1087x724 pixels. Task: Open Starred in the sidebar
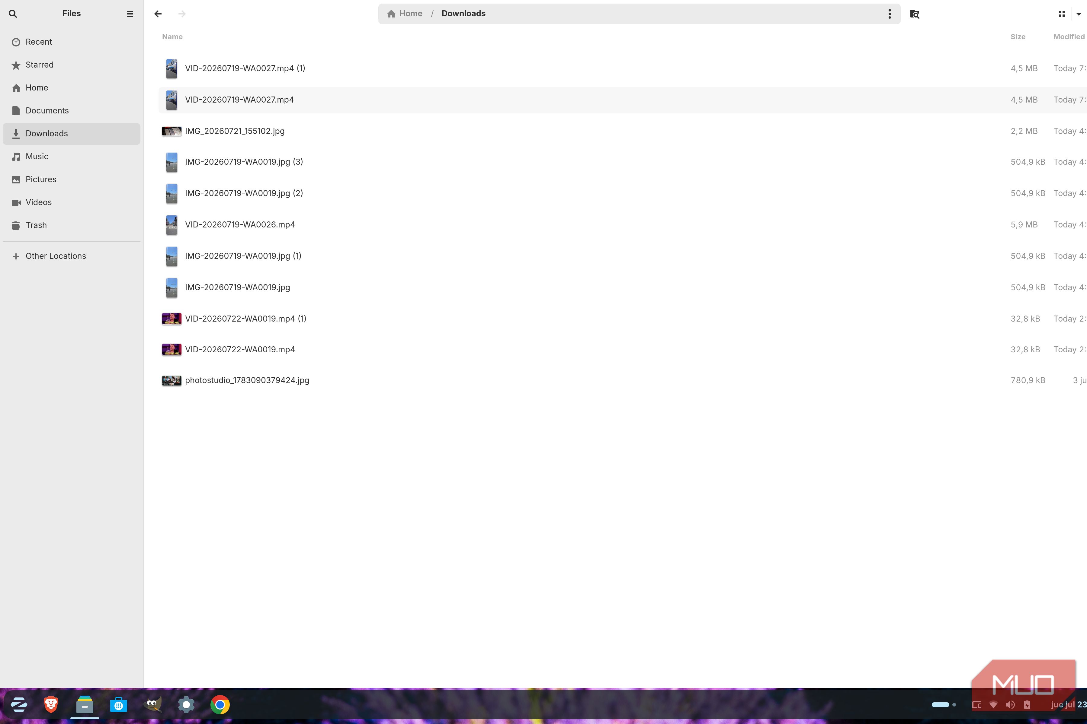click(72, 65)
